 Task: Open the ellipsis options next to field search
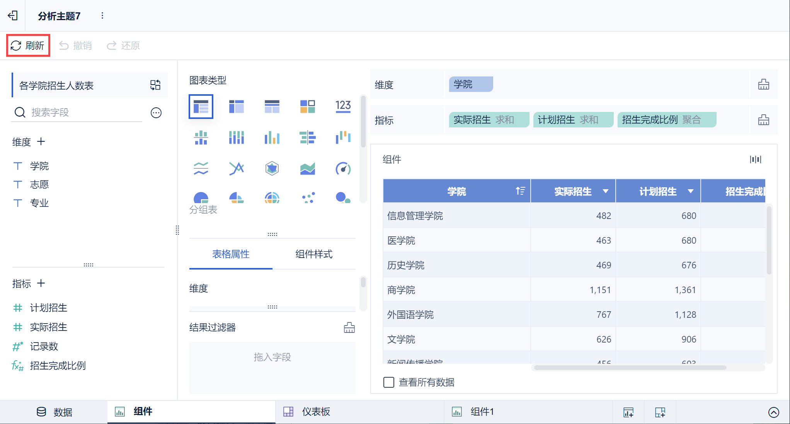click(156, 113)
